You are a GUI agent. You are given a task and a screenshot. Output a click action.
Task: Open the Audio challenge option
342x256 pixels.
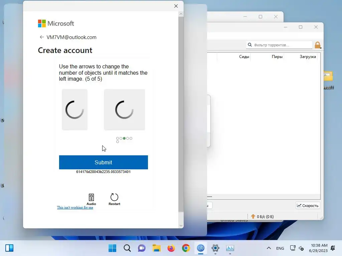click(91, 199)
